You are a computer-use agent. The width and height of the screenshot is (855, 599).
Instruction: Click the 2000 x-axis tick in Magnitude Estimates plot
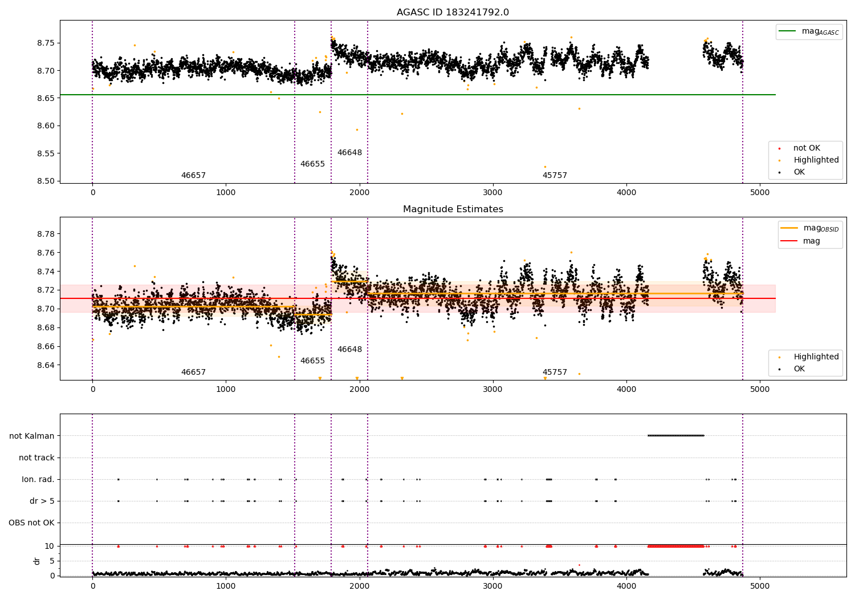click(x=360, y=390)
